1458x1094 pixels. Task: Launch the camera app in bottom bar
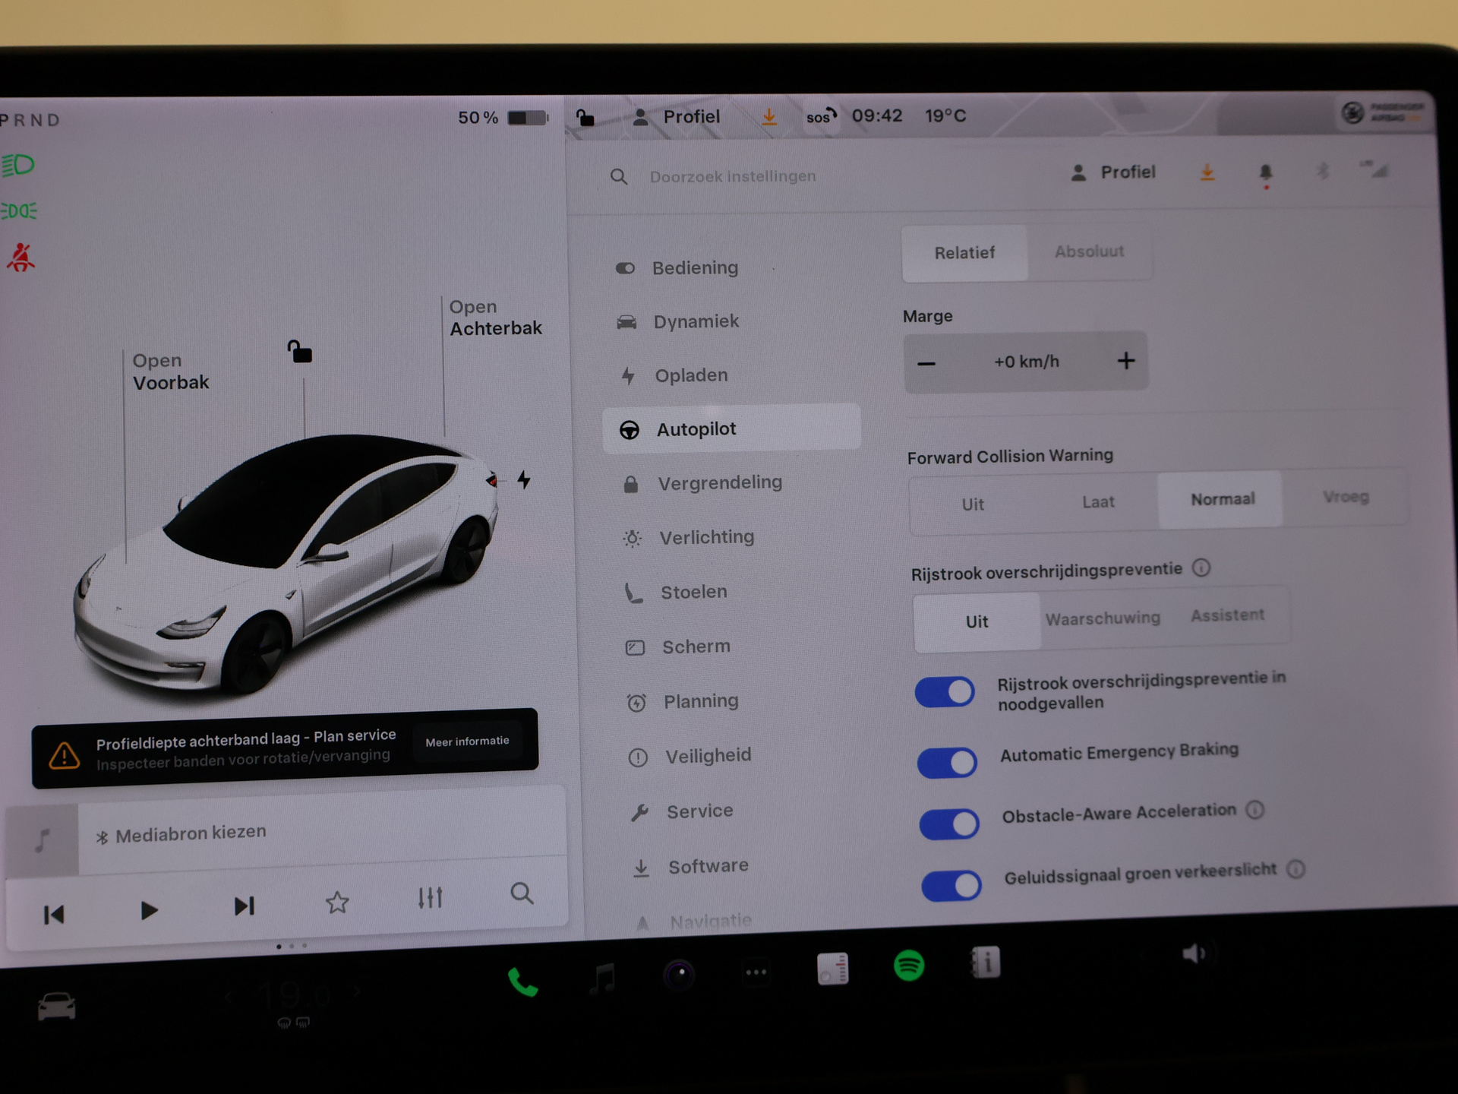point(679,974)
